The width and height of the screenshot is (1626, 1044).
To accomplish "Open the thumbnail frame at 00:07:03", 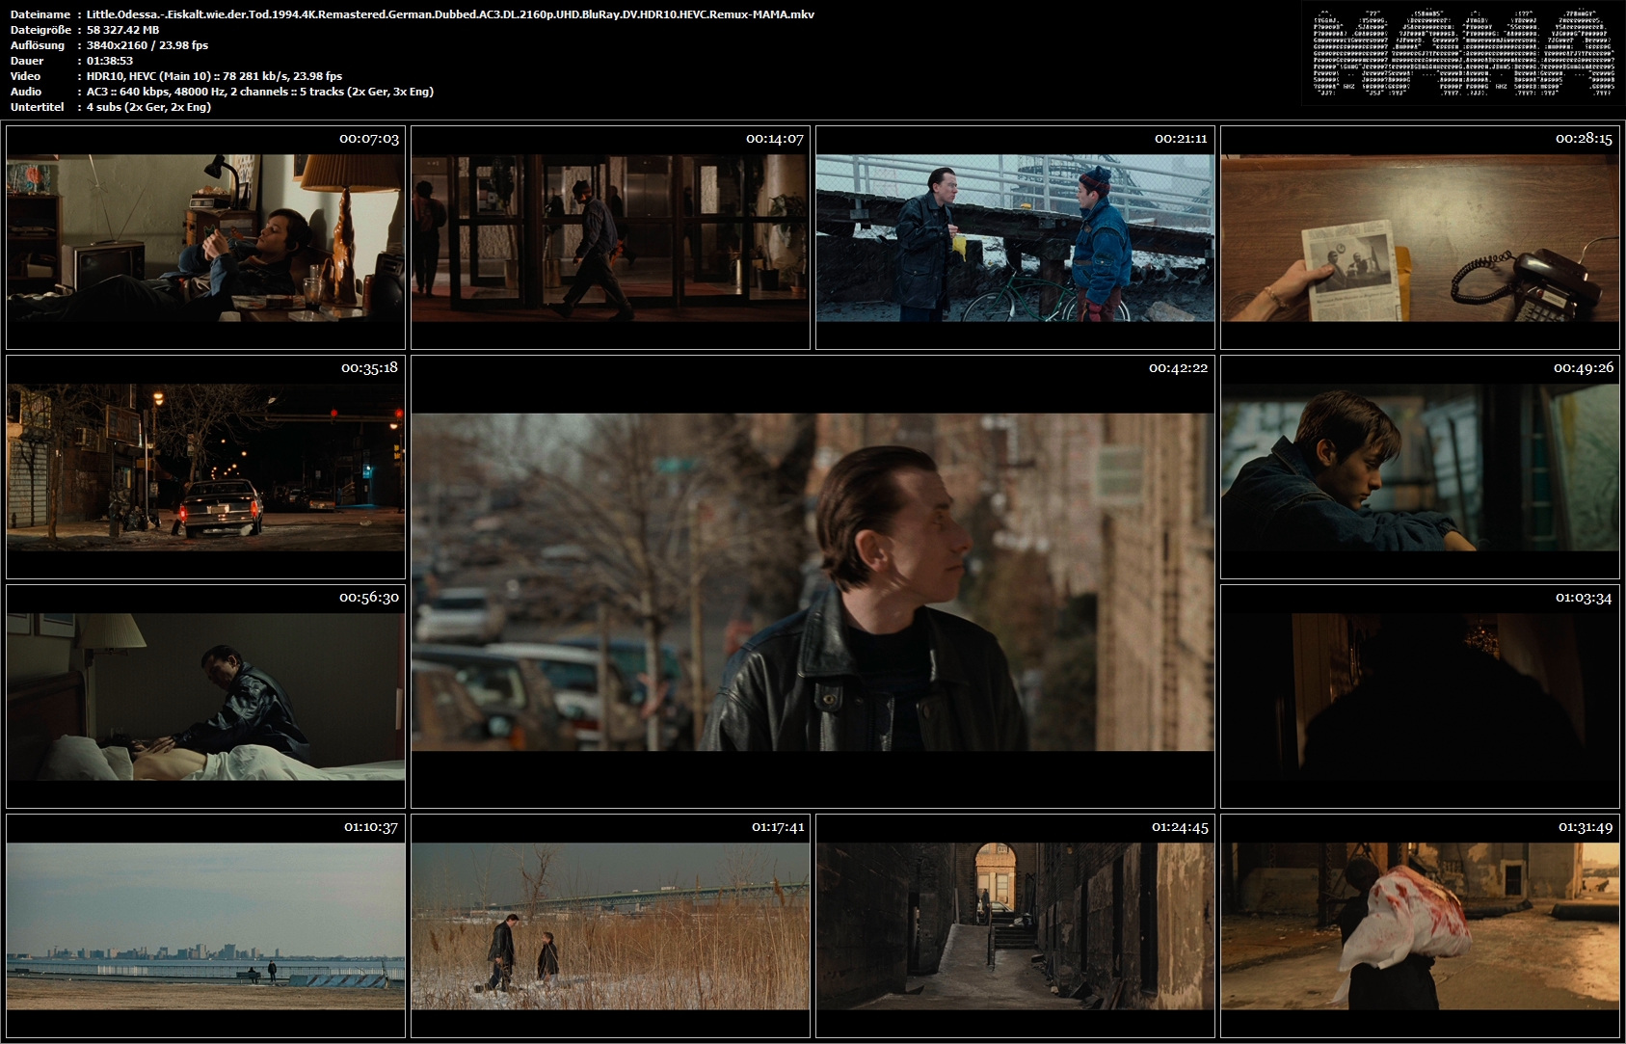I will tap(205, 237).
